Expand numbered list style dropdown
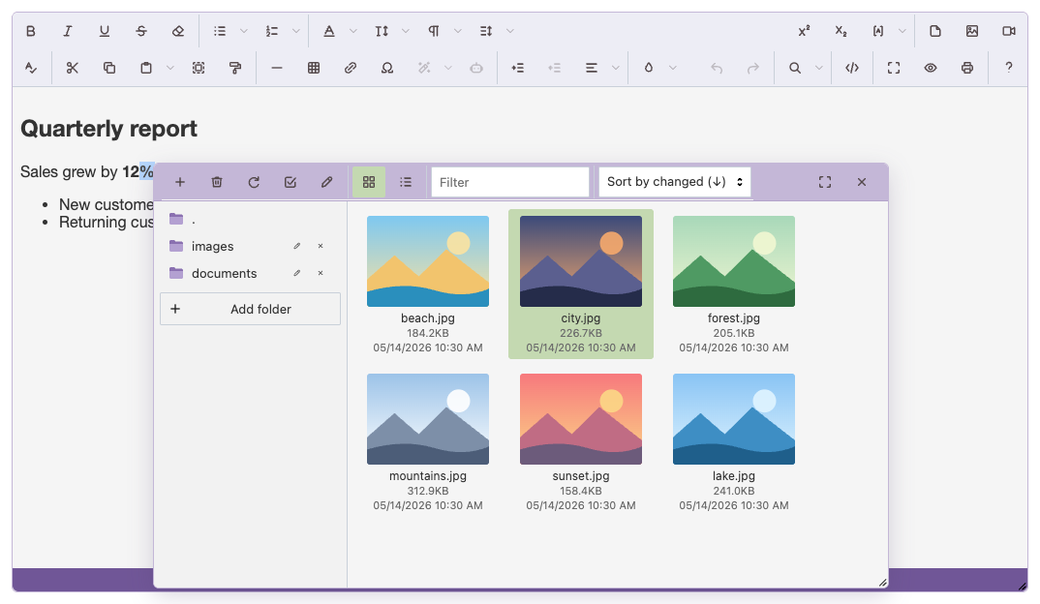Viewport: 1040px width, 604px height. point(295,31)
